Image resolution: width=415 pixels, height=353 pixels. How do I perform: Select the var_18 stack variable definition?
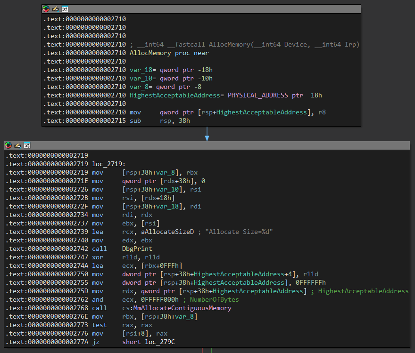141,70
